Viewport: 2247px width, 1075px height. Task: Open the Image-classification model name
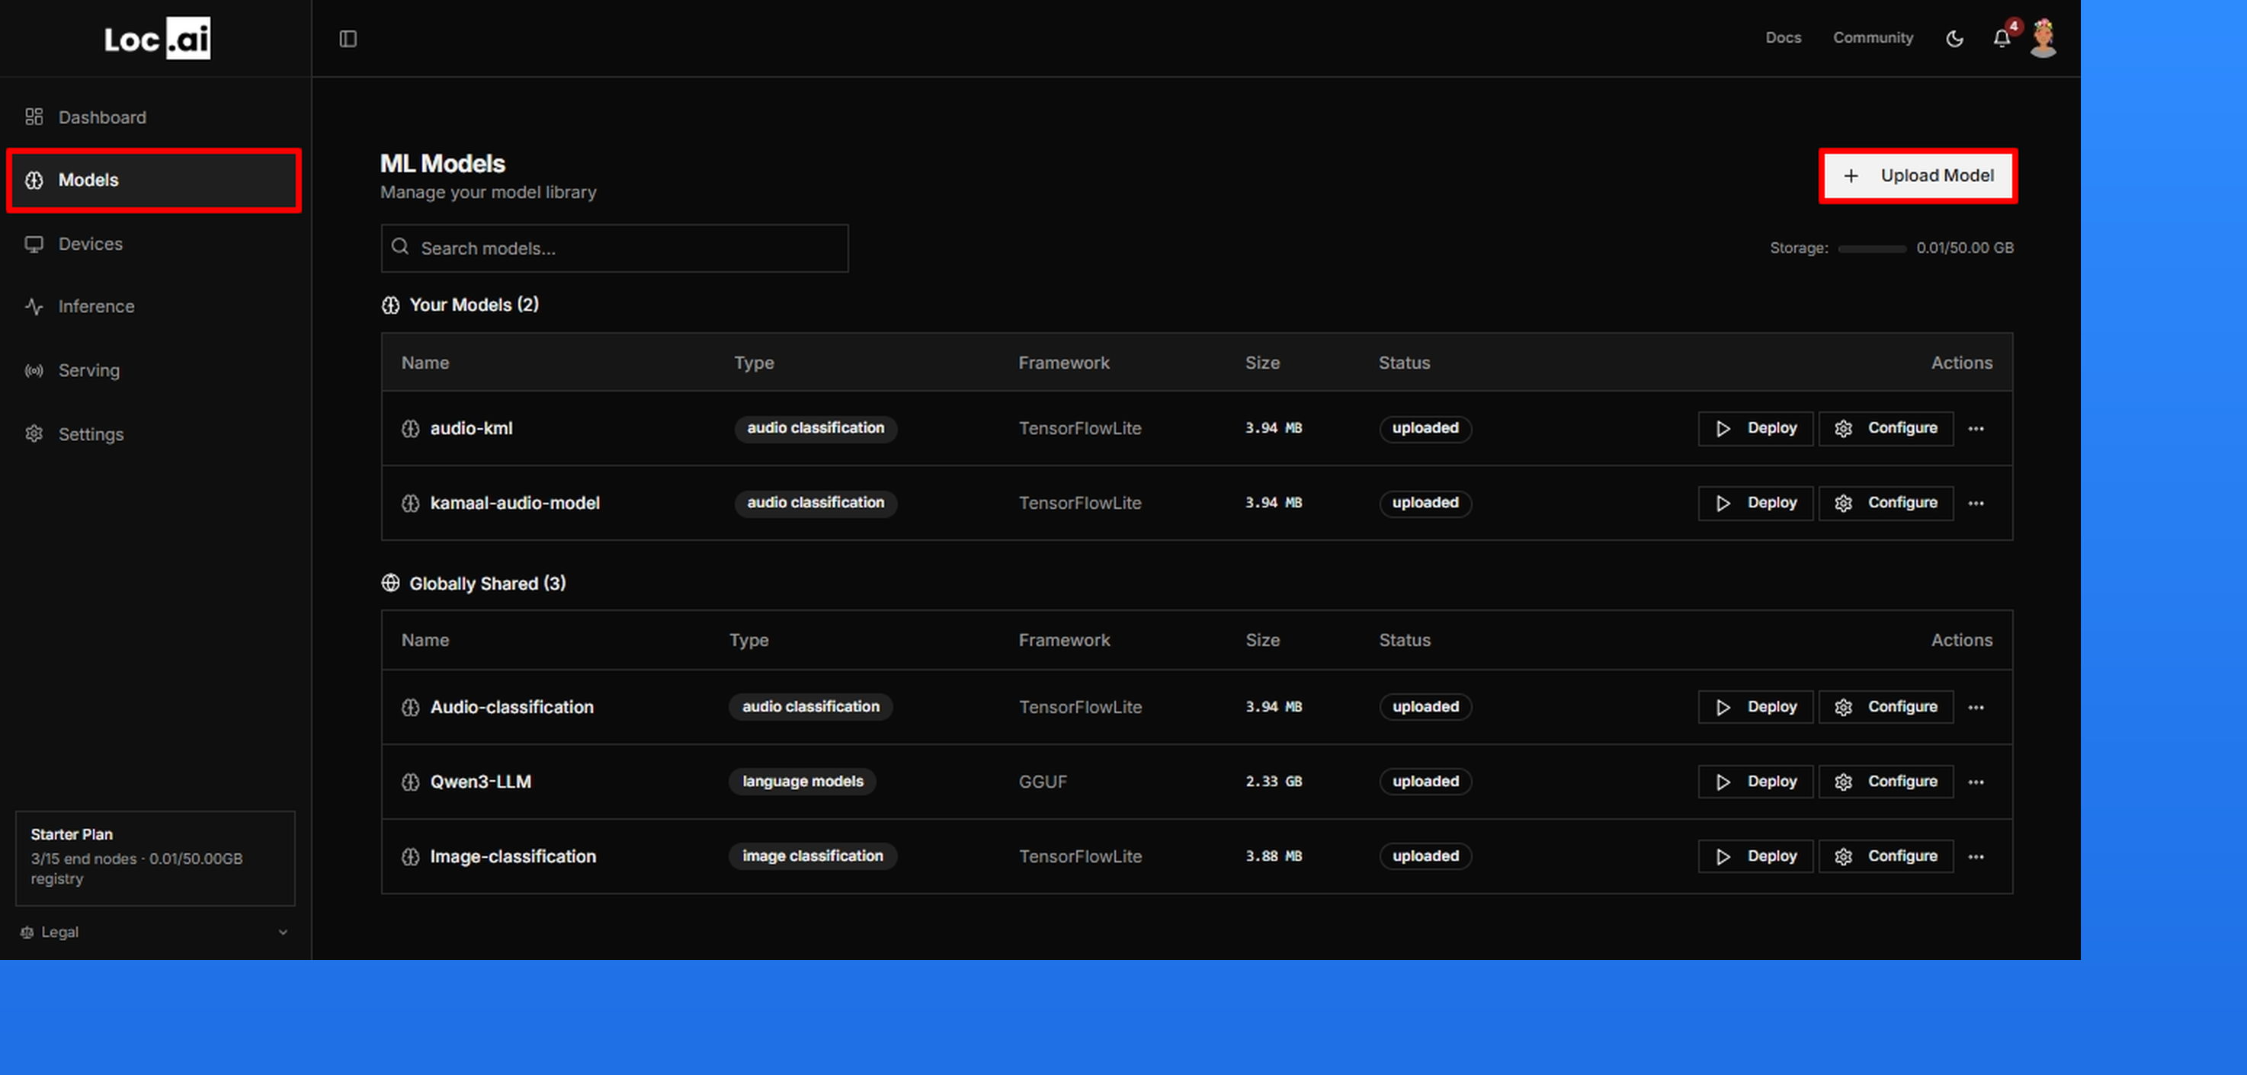point(513,857)
